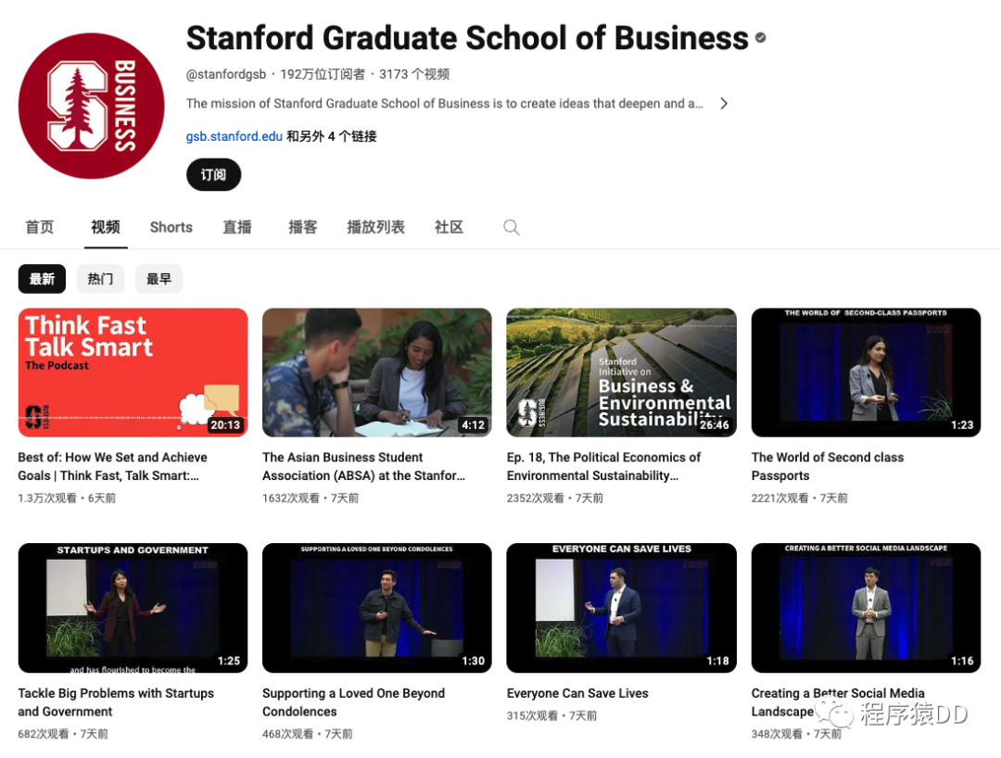Select the 热门 sort chip

tap(100, 279)
